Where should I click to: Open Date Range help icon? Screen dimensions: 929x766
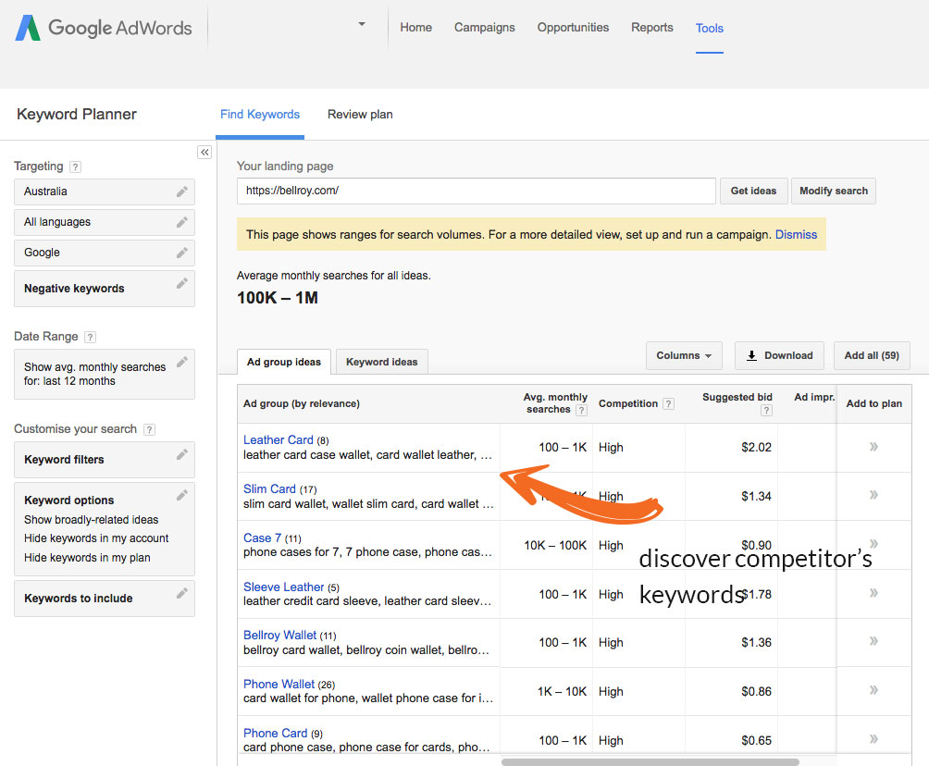pyautogui.click(x=90, y=337)
